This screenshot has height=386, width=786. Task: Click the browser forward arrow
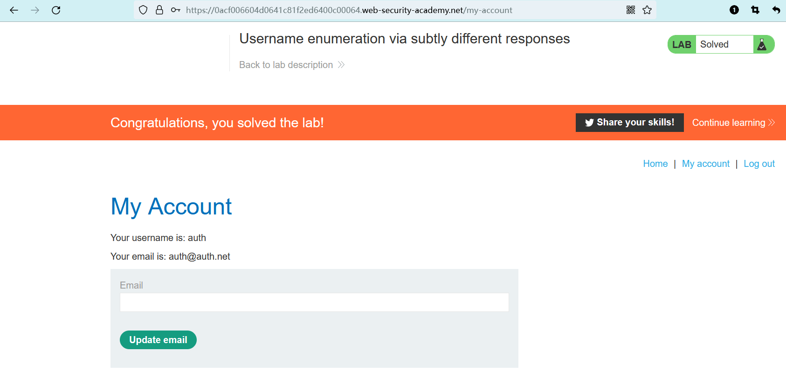[x=35, y=10]
